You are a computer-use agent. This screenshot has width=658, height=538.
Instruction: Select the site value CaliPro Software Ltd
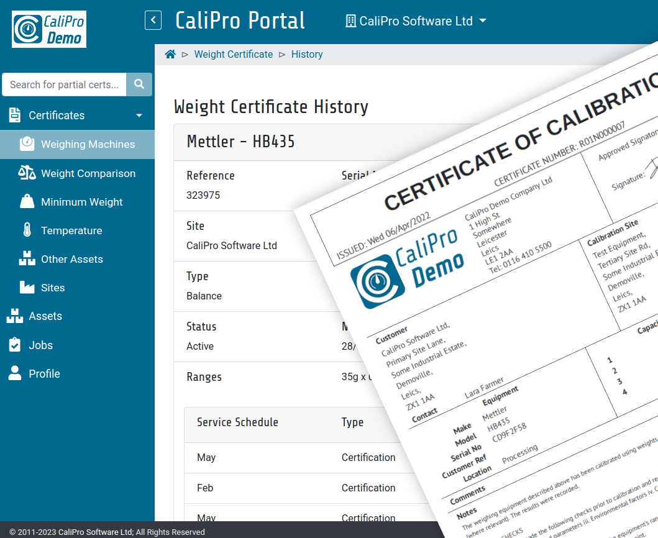(232, 245)
